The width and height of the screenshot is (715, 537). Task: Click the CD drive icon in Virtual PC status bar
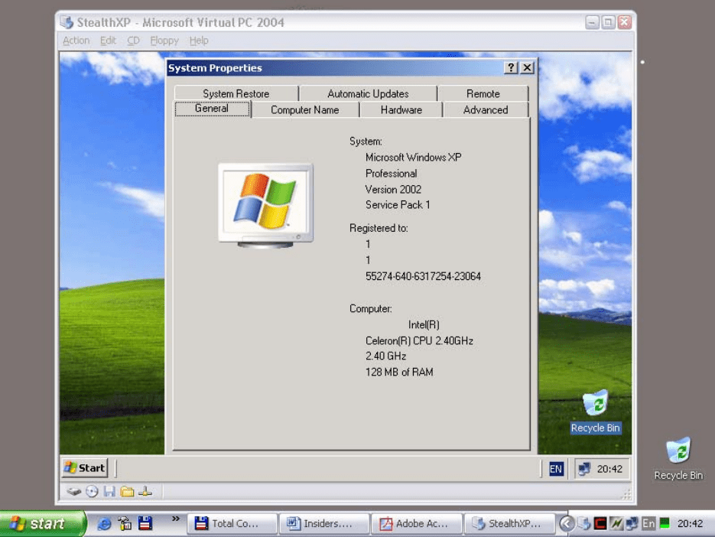click(92, 492)
